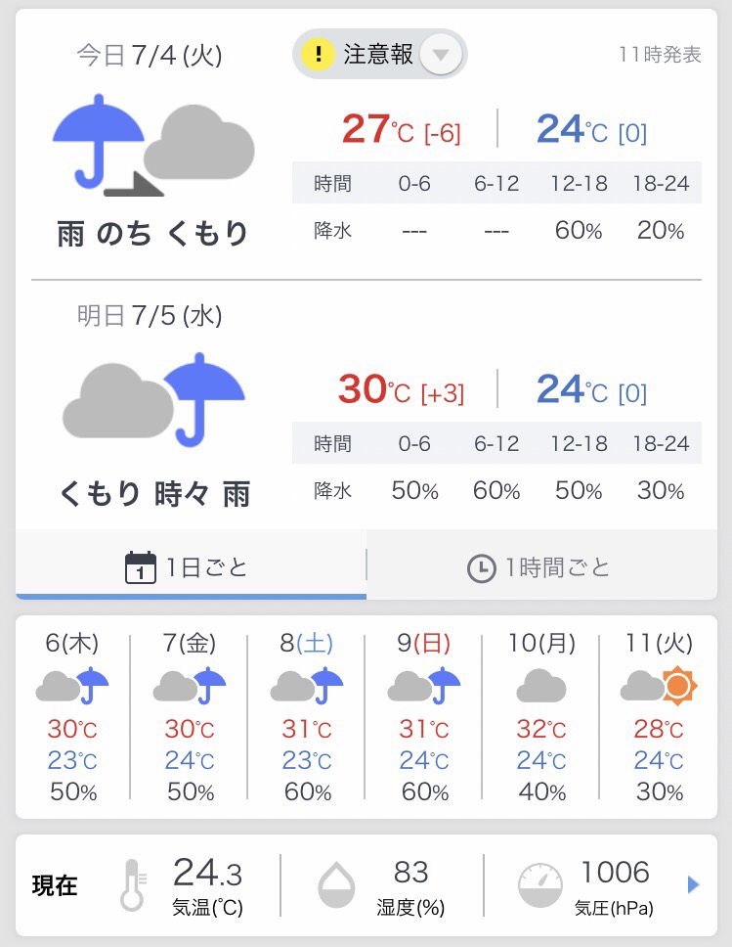Open the 6(木) daily forecast
The height and width of the screenshot is (947, 732).
coord(72,719)
